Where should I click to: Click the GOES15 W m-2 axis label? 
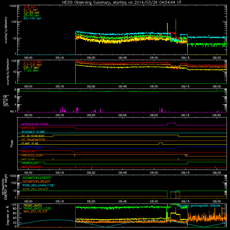pos(6,100)
